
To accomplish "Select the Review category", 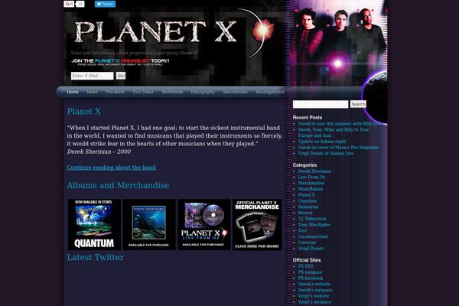I will (x=305, y=213).
